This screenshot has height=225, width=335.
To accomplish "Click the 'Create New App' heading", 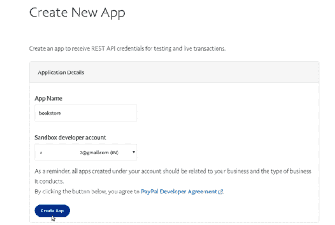I will [77, 13].
